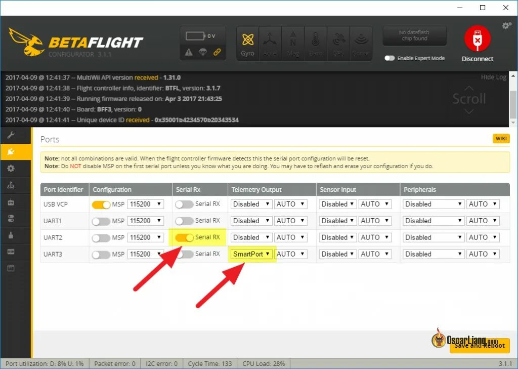This screenshot has height=369, width=518.
Task: Open UART1 MSP baud rate dropdown
Action: click(x=145, y=221)
